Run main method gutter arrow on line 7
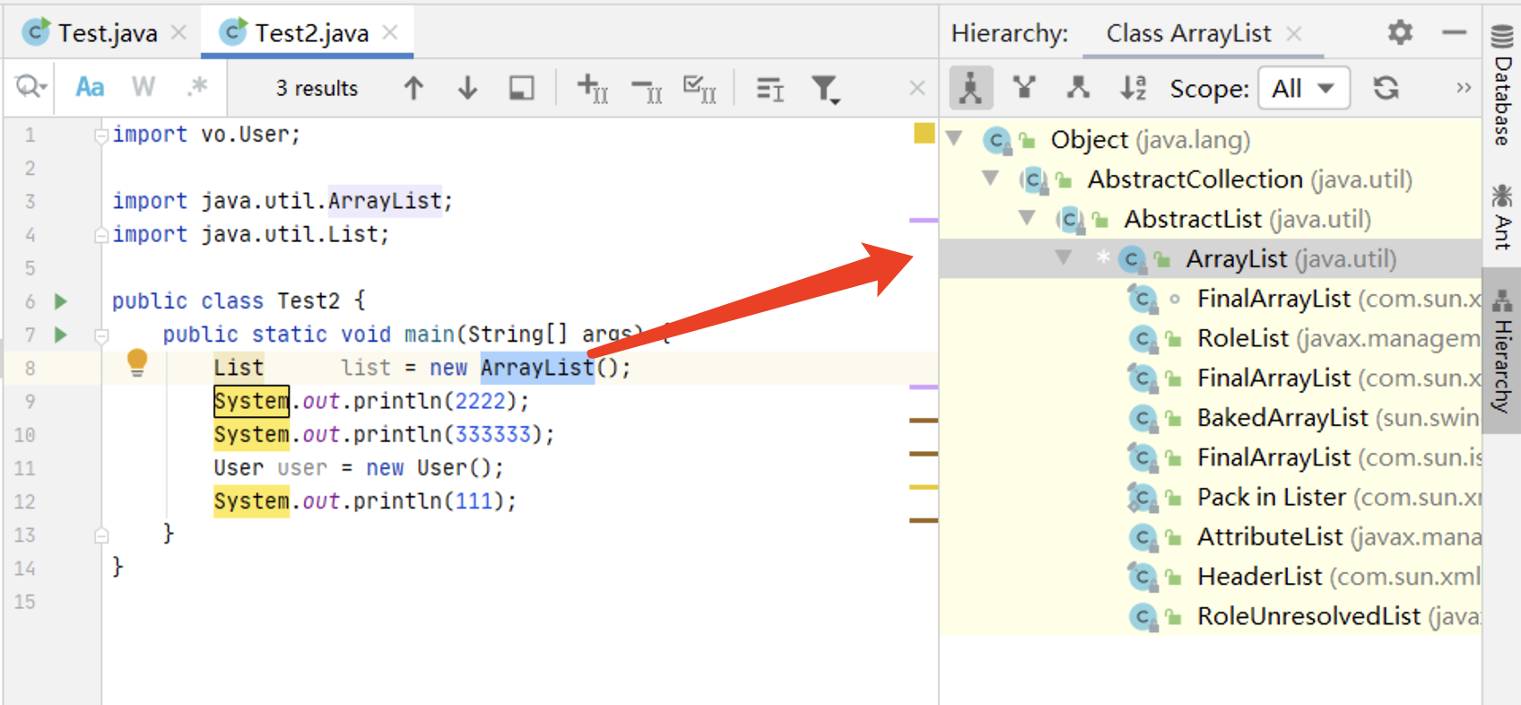The image size is (1521, 705). coord(60,335)
